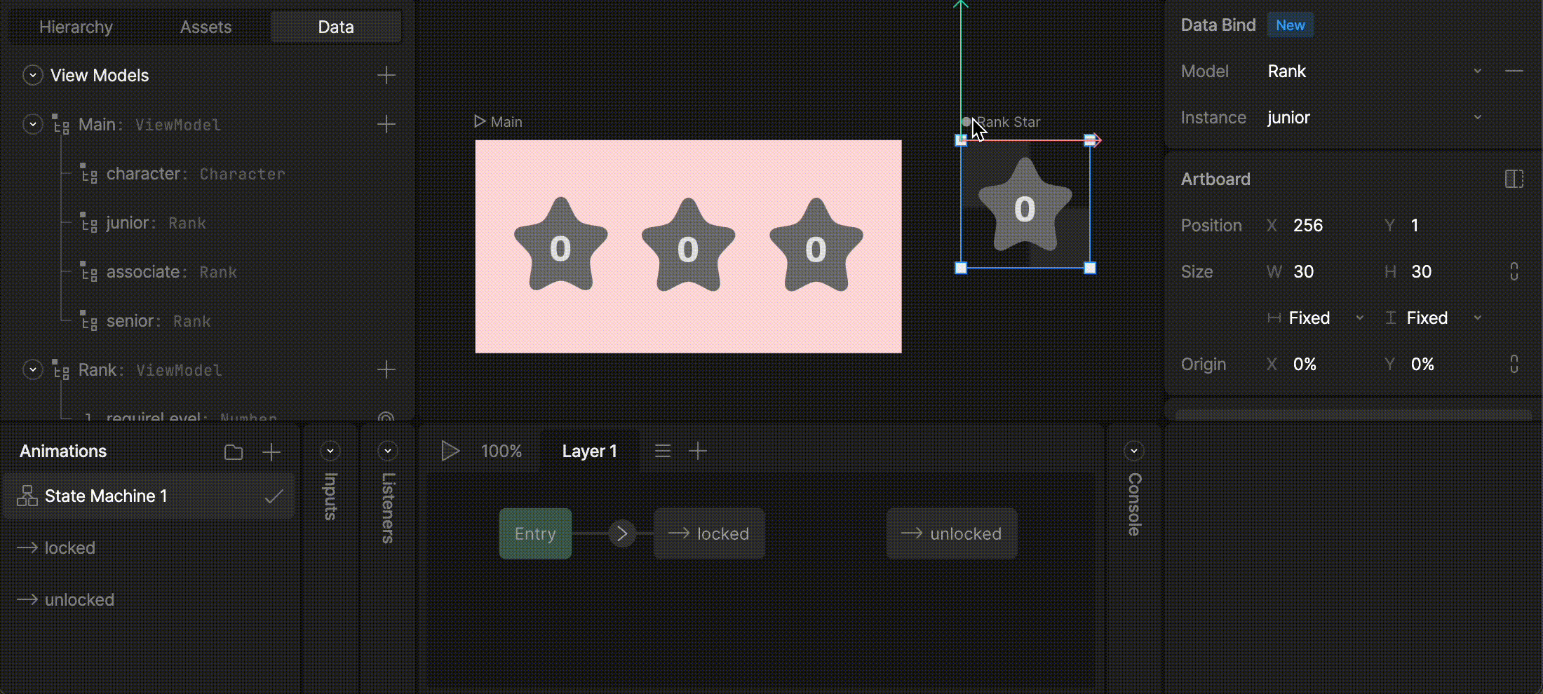The image size is (1543, 694).
Task: Open the horizontal Fixed sizing dropdown
Action: [1316, 318]
